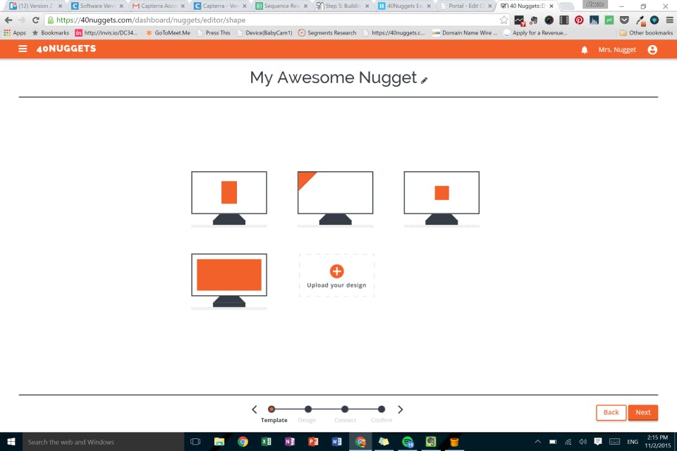677x451 pixels.
Task: Open the Apps bookmarks shortcut
Action: (x=15, y=33)
